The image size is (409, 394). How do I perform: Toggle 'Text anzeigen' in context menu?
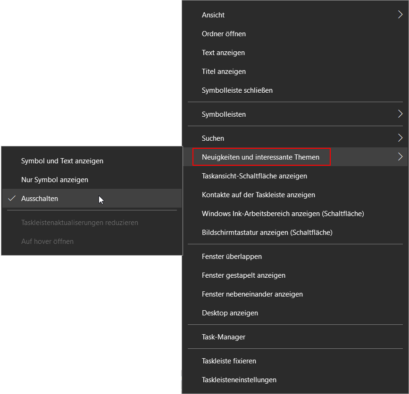[x=223, y=53]
